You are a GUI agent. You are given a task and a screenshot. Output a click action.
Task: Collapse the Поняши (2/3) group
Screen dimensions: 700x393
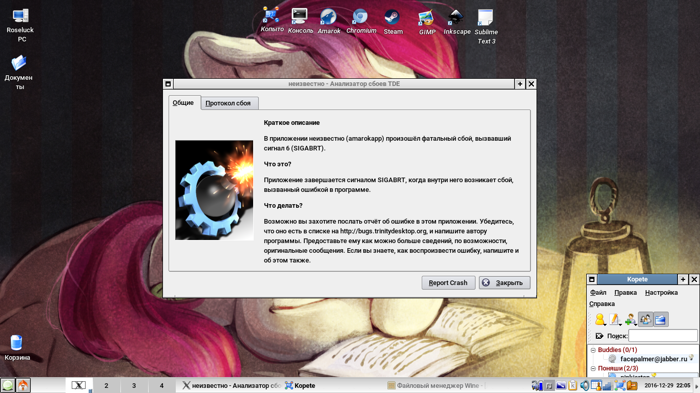(x=593, y=368)
